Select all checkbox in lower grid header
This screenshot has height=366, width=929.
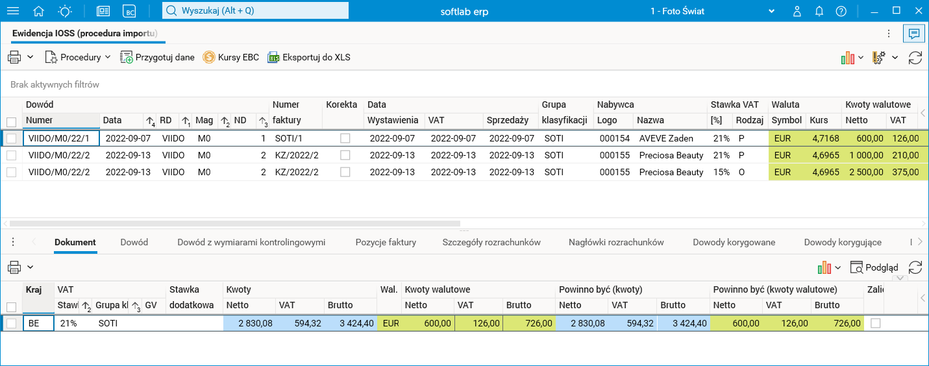(11, 307)
